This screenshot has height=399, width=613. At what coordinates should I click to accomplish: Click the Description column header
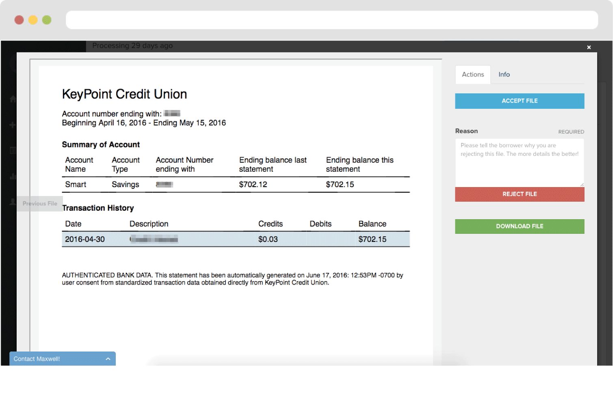pos(149,224)
